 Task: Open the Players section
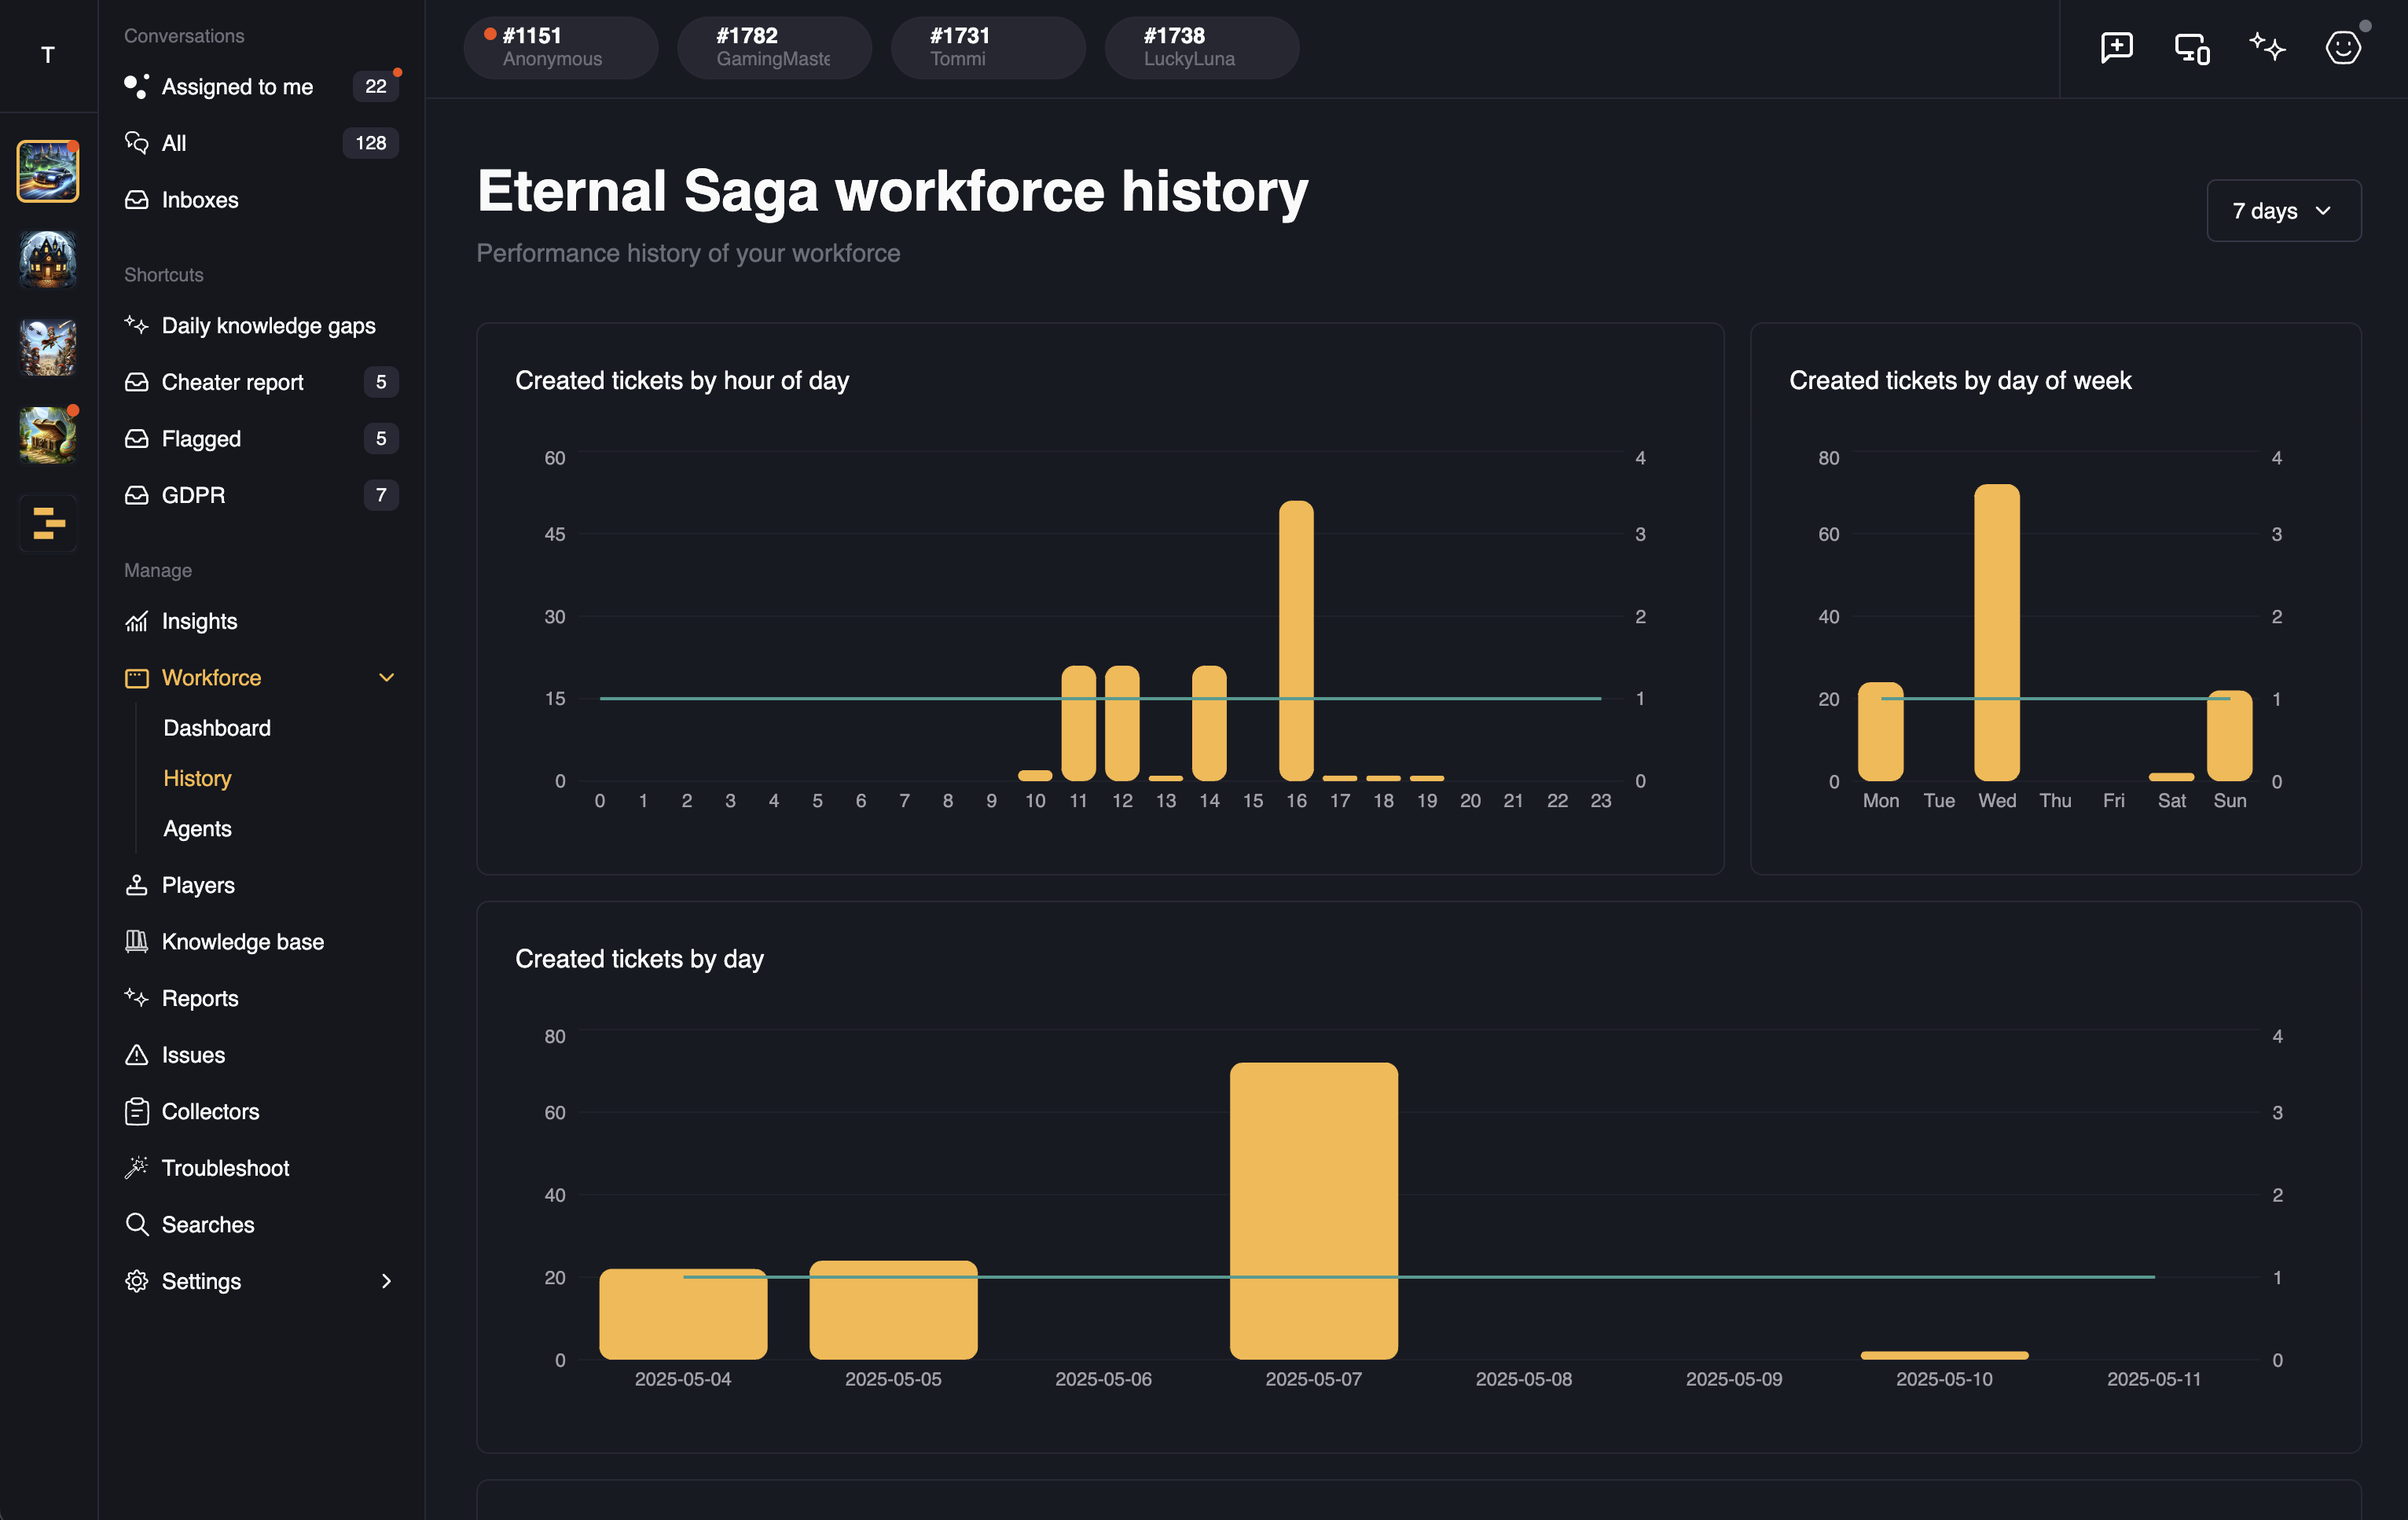point(198,885)
